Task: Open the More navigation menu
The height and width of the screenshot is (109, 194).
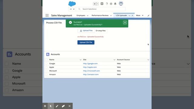Action: pyautogui.click(x=139, y=15)
